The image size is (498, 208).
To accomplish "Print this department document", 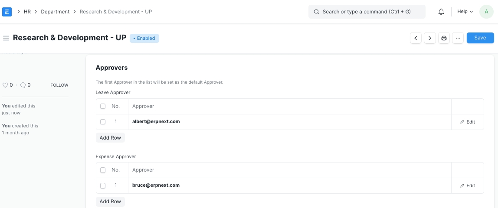I will tap(444, 38).
